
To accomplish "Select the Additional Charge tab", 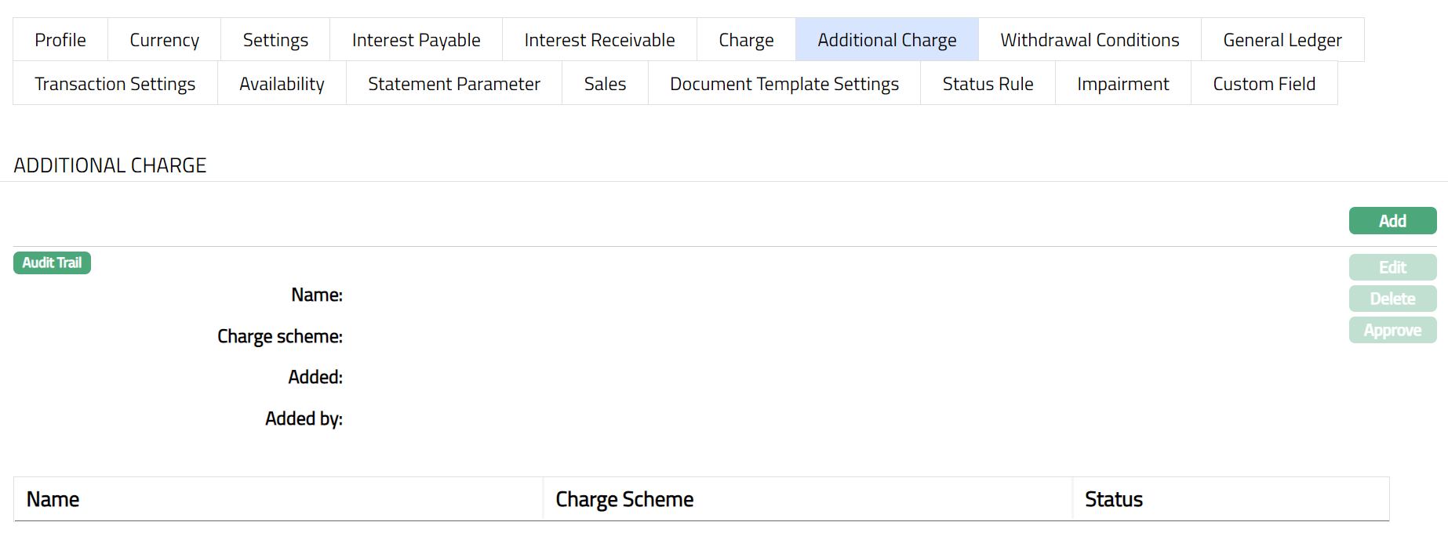I will pos(886,40).
